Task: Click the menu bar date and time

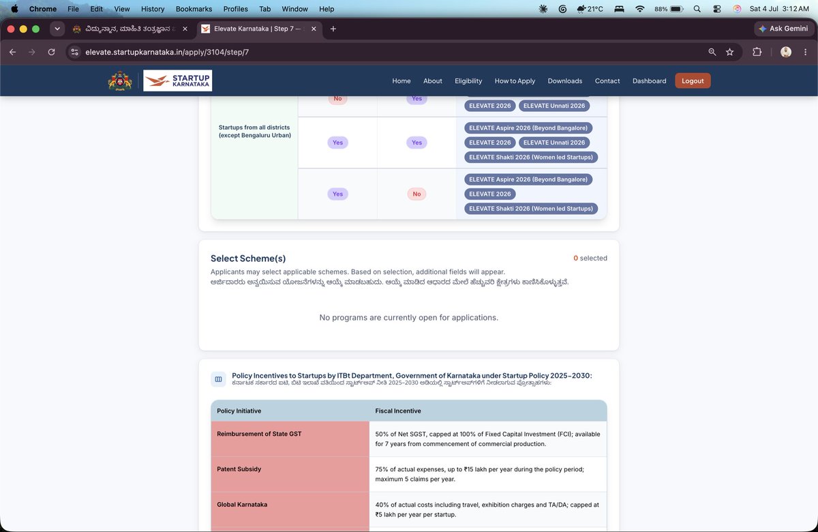Action: (x=778, y=9)
